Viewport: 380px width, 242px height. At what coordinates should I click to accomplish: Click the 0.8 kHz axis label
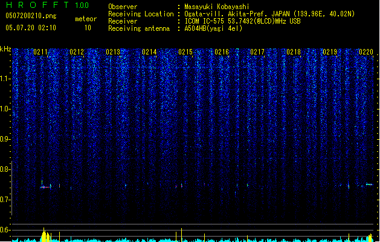[5, 169]
